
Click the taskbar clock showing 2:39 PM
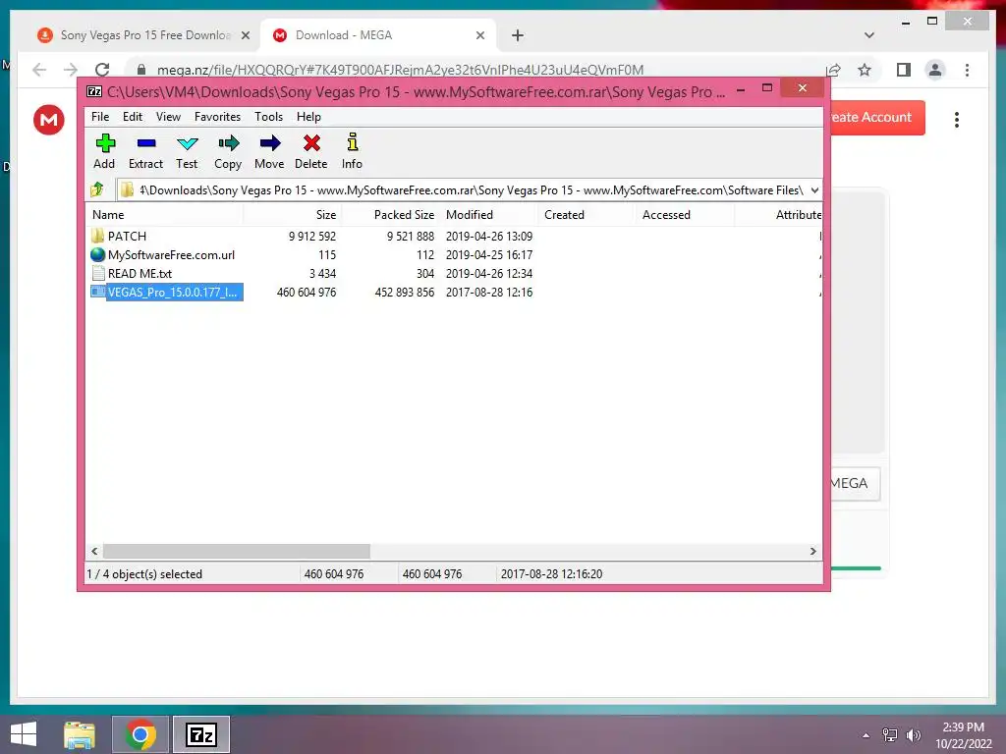click(963, 735)
